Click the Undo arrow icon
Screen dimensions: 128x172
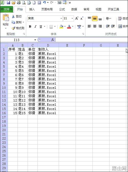(x=44, y=2)
